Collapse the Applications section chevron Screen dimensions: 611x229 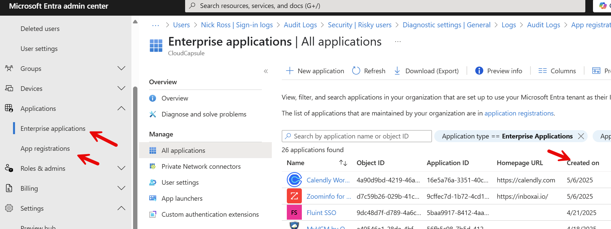pyautogui.click(x=121, y=108)
